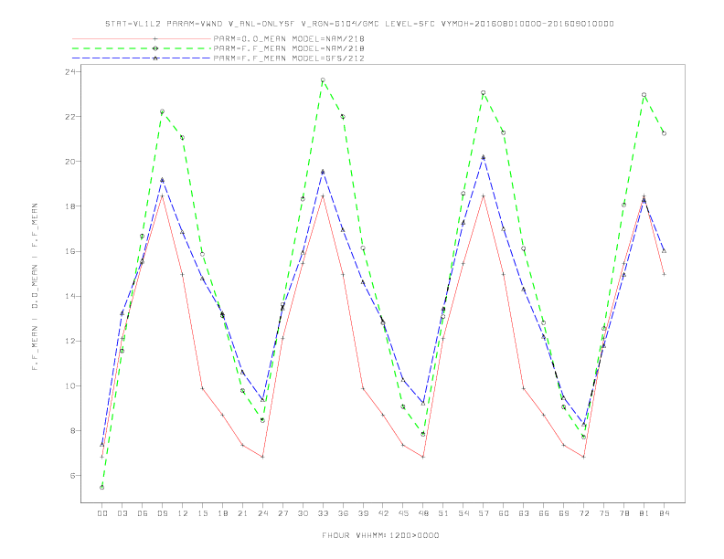Click green circle marker at hour 84
This screenshot has height=559, width=724.
(x=664, y=133)
